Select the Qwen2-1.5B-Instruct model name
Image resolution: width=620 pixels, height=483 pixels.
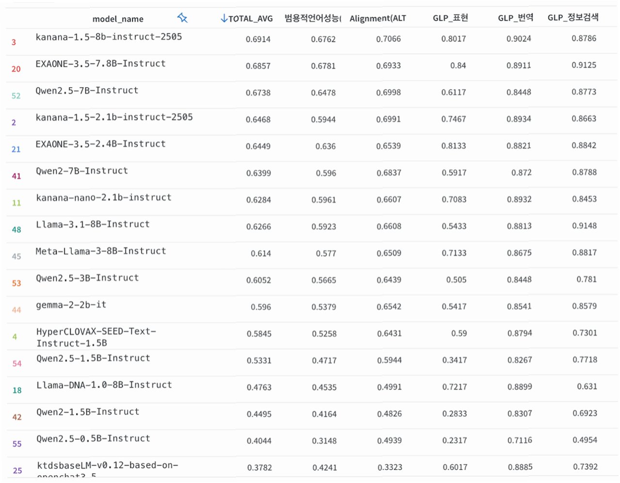point(88,412)
